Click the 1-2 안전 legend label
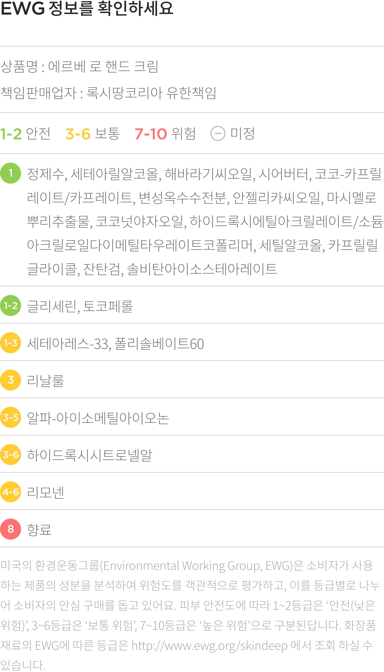The image size is (384, 672). point(25,133)
